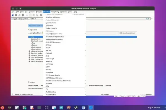
Task: Choose HTTP2 from the Statistics menu
Action: (x=64, y=70)
